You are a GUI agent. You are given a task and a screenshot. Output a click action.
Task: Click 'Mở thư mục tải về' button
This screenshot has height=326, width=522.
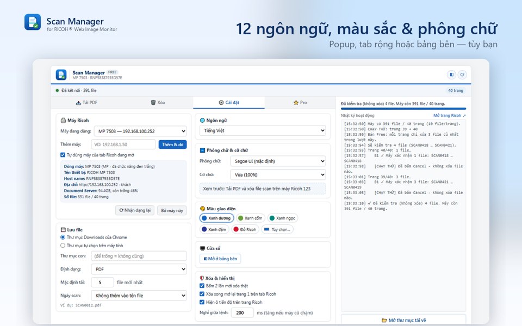[403, 320]
